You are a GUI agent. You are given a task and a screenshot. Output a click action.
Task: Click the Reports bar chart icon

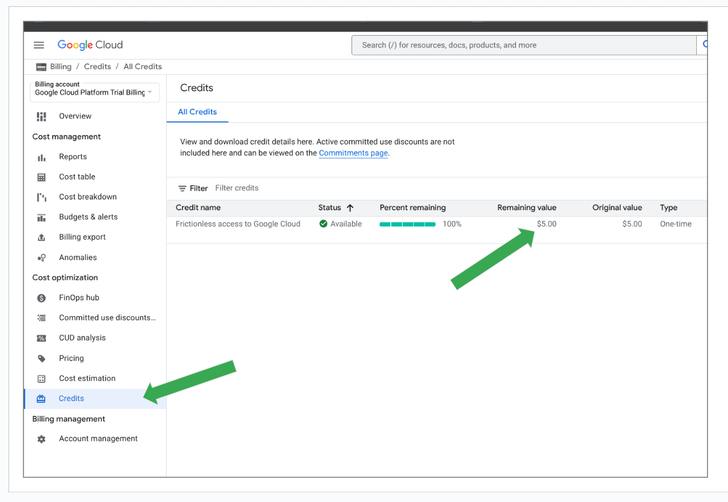click(41, 157)
